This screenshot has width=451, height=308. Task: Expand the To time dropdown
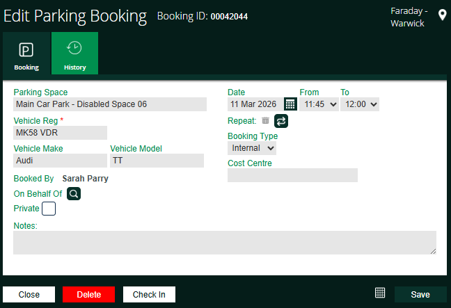pyautogui.click(x=361, y=104)
